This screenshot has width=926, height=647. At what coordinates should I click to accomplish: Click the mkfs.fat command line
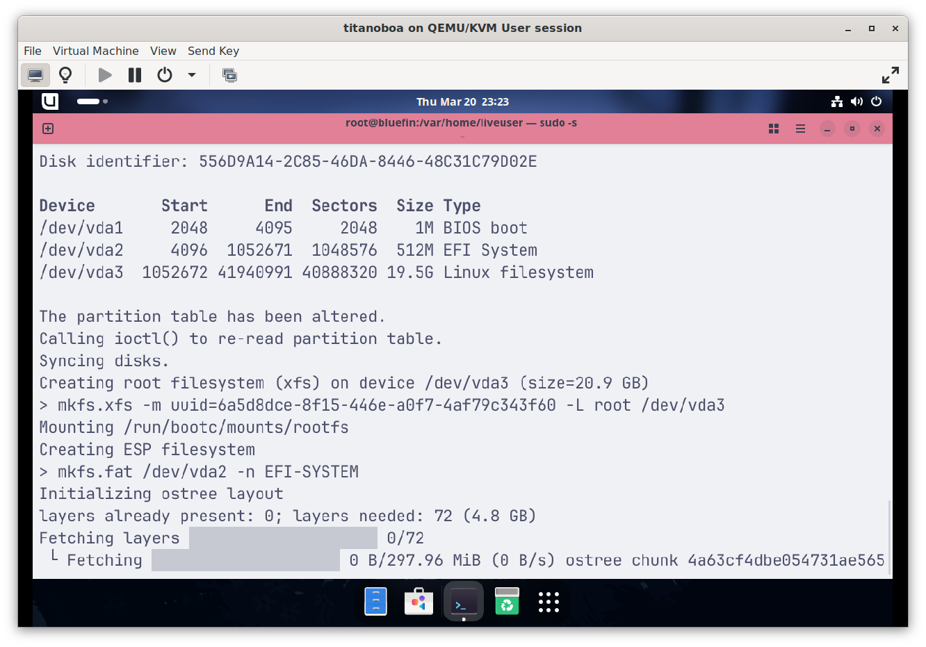point(199,473)
